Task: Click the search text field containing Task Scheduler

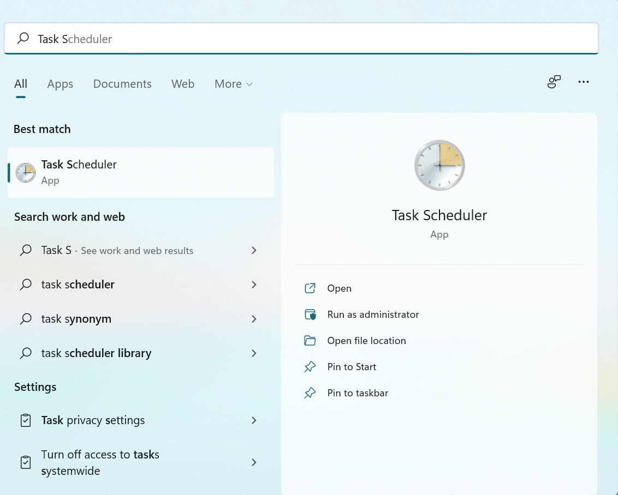Action: click(x=301, y=39)
